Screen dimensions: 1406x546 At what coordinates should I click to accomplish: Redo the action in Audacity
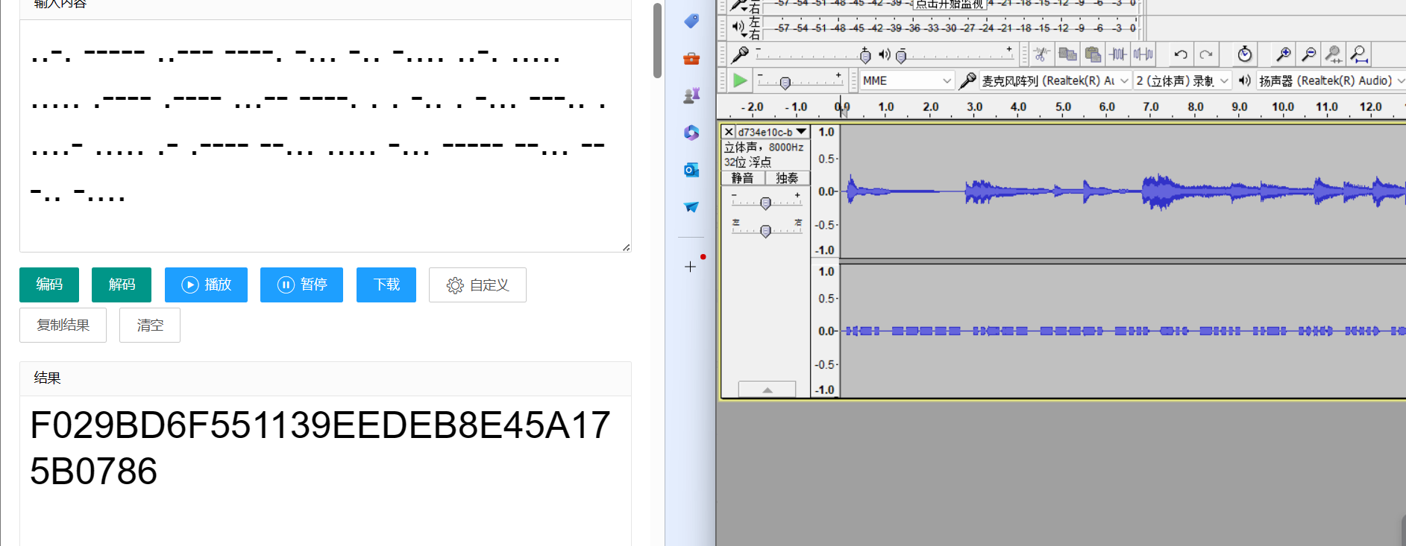(1205, 54)
